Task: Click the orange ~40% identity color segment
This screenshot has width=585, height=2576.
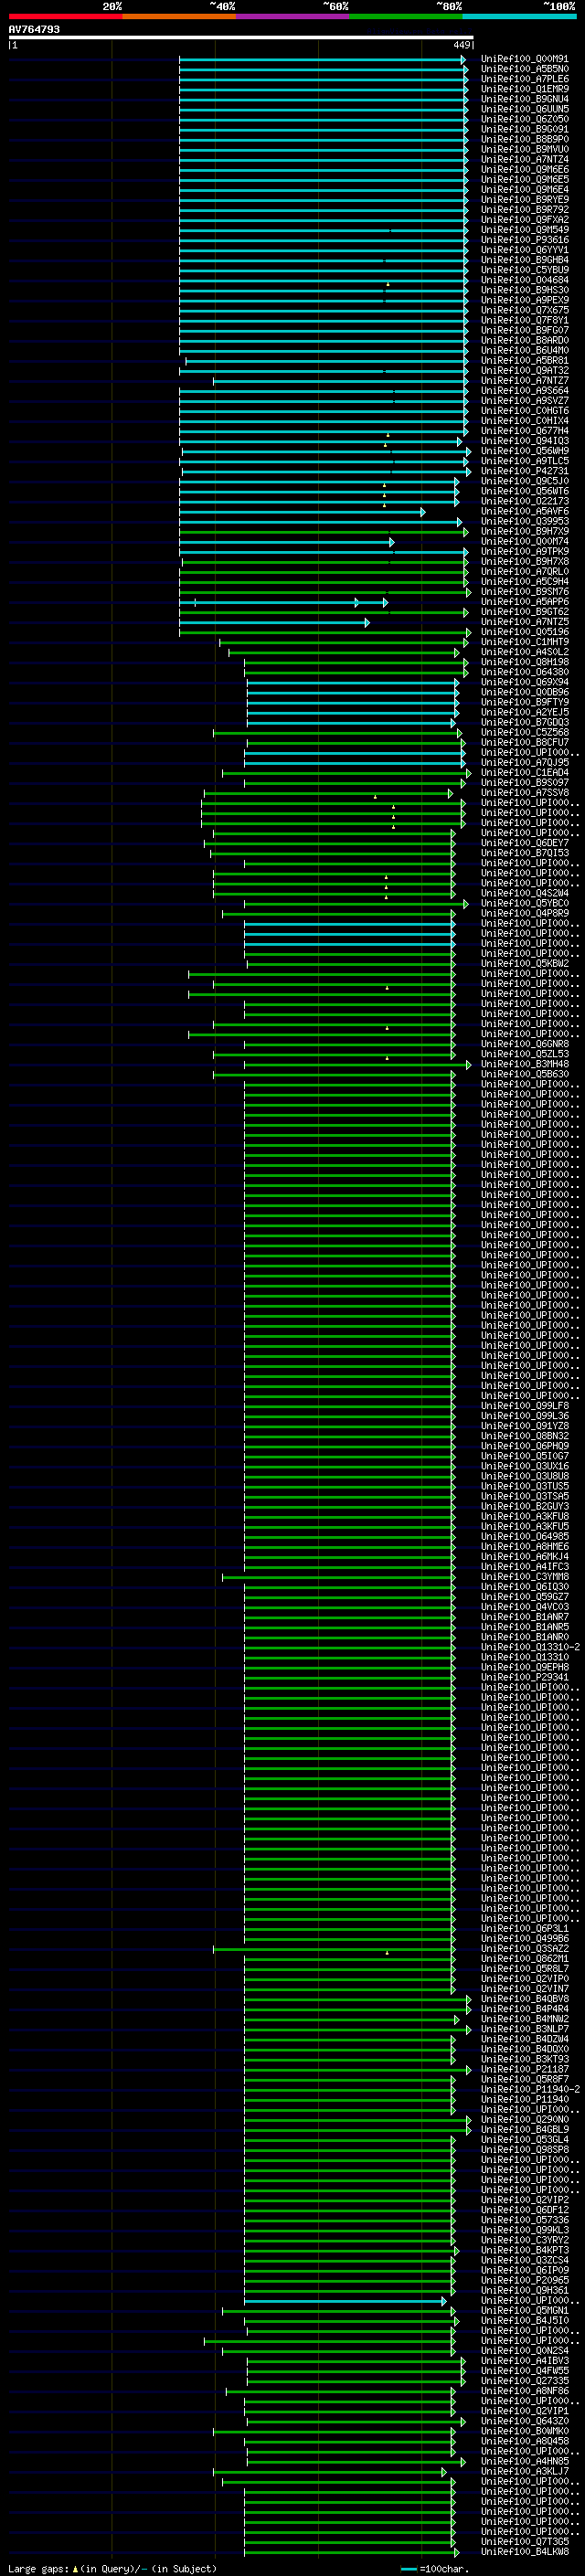Action: pyautogui.click(x=179, y=16)
